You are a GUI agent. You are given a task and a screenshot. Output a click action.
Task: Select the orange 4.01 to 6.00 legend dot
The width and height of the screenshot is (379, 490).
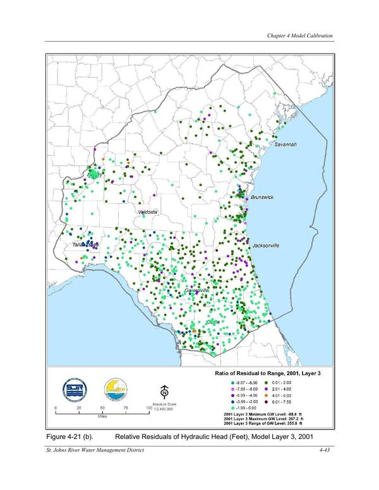click(267, 395)
